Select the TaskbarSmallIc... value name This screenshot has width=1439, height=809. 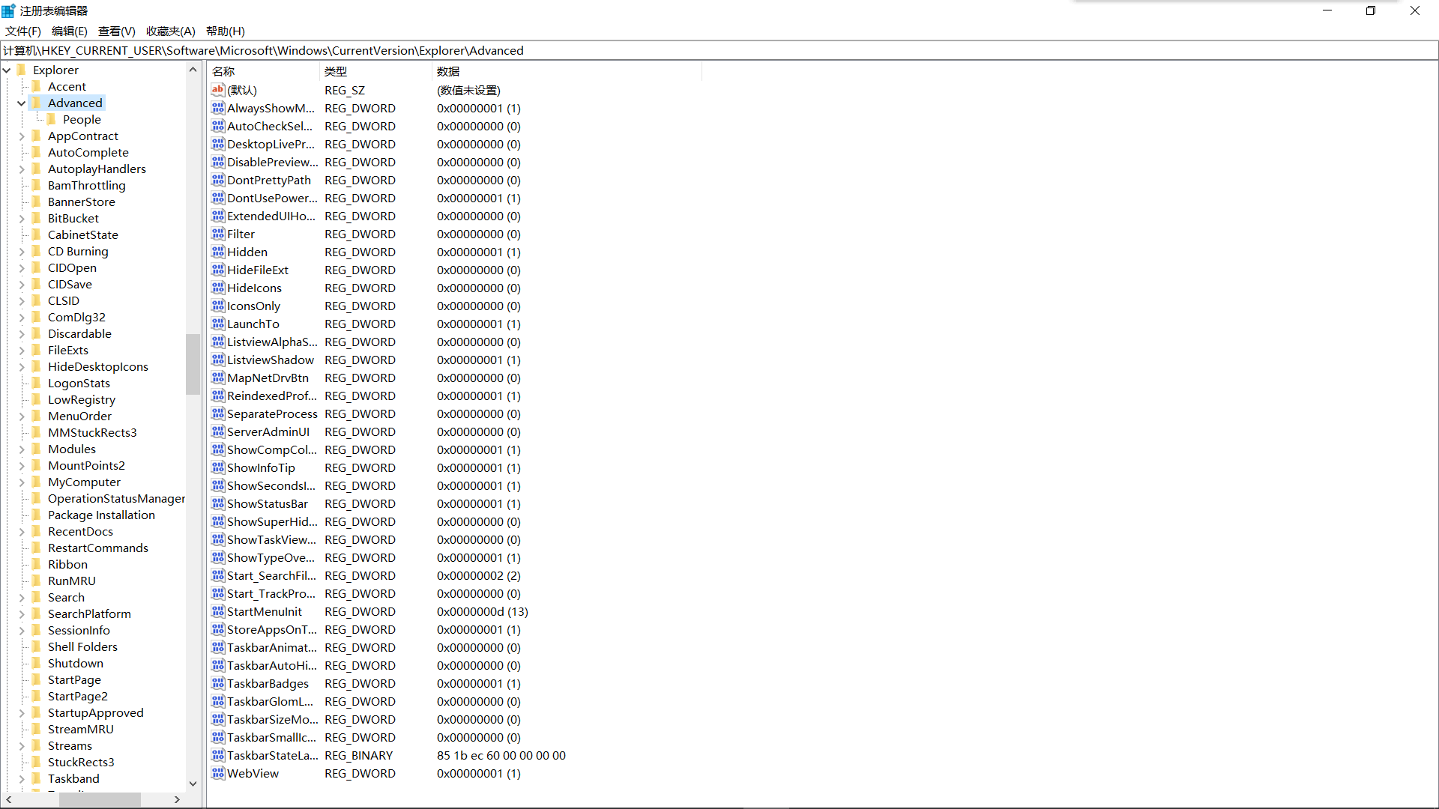coord(271,737)
